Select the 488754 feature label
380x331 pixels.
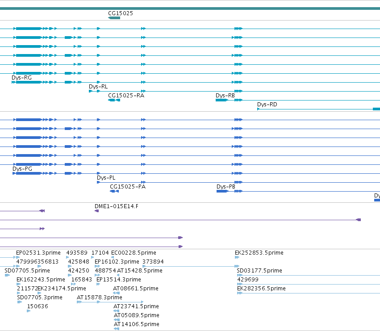point(105,271)
